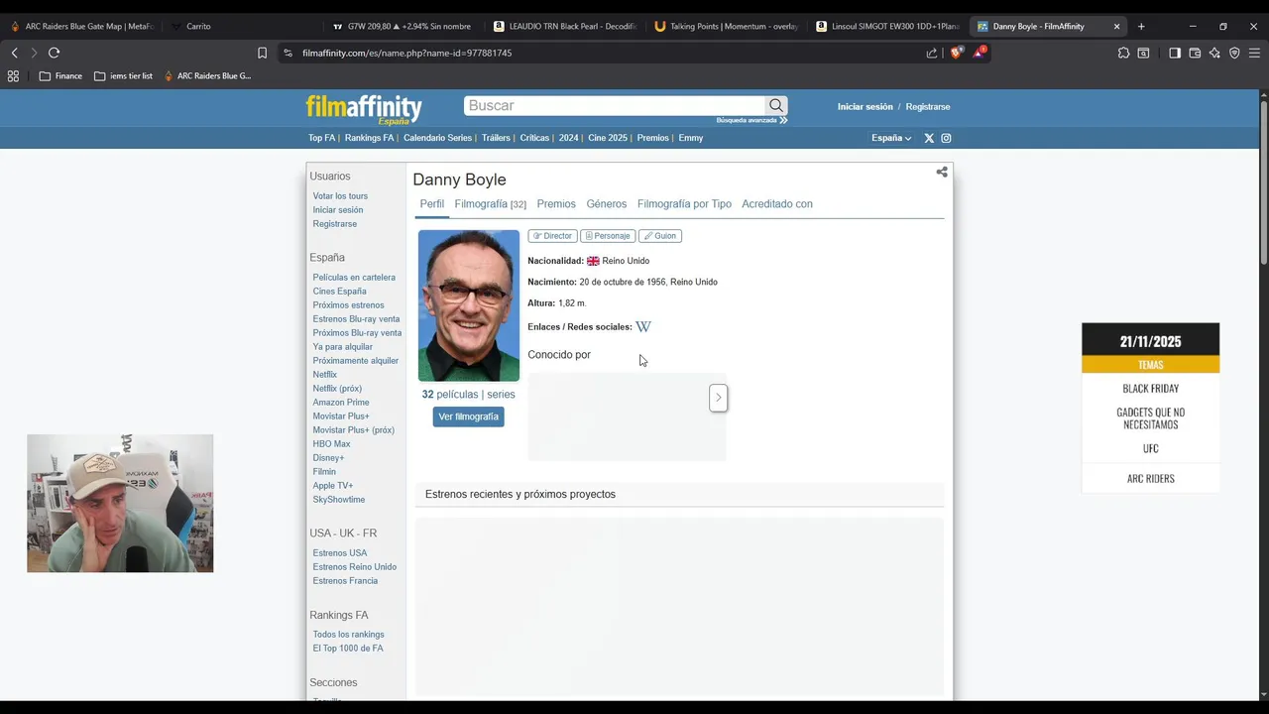Open Búsqueda avanzada expander
The height and width of the screenshot is (714, 1269).
click(x=751, y=120)
